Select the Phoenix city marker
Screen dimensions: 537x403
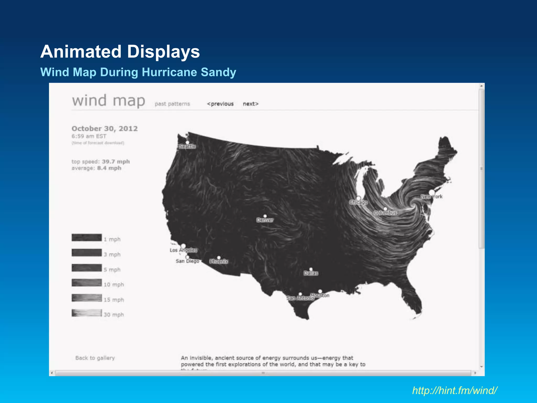tap(219, 258)
